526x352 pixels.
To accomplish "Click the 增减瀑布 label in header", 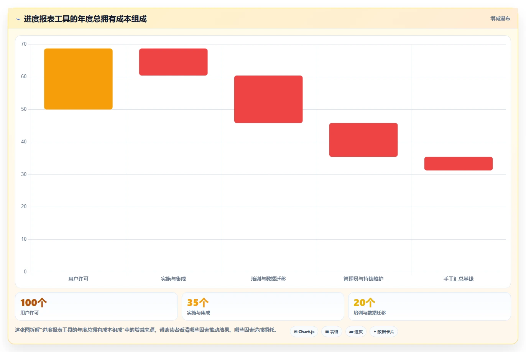I will (500, 18).
